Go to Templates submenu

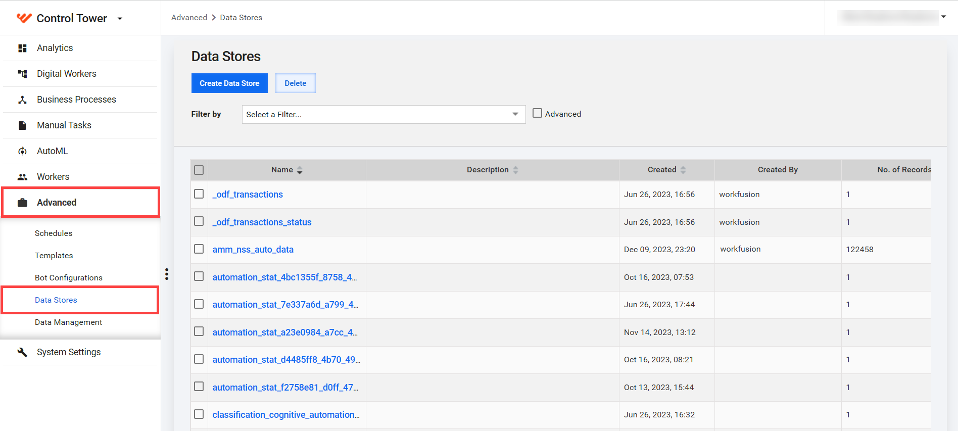(x=54, y=256)
